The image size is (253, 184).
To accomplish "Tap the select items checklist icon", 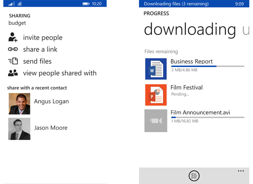I will pos(194,176).
